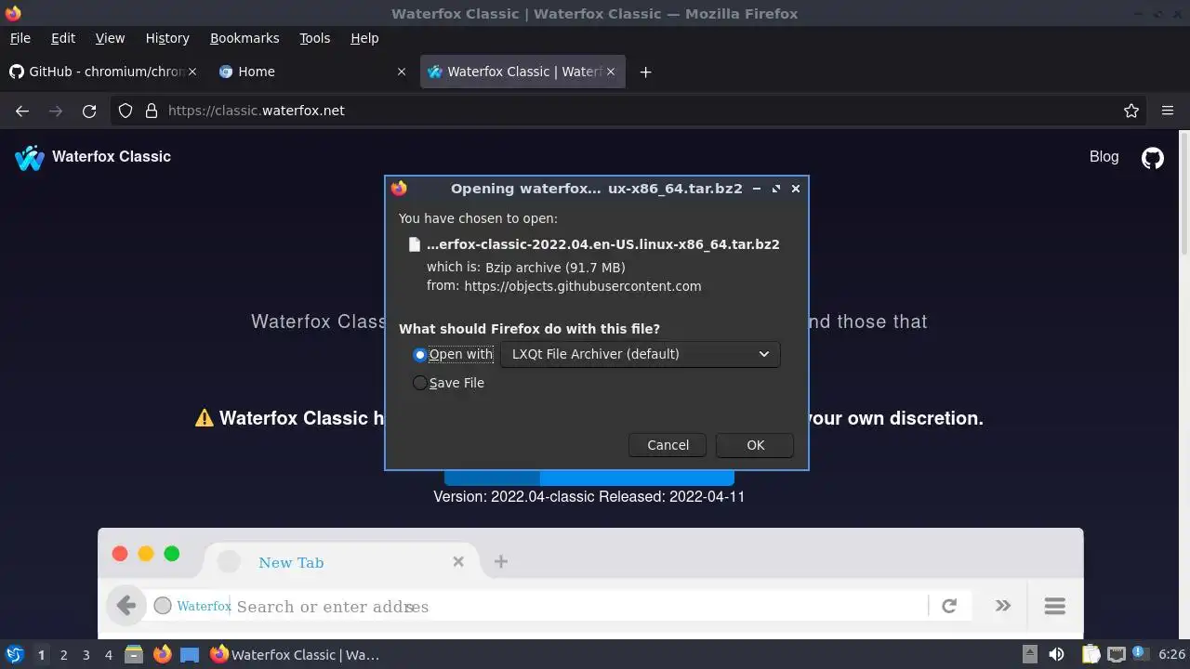Launch Firefox from the quick launch panel
The width and height of the screenshot is (1190, 669).
162,655
